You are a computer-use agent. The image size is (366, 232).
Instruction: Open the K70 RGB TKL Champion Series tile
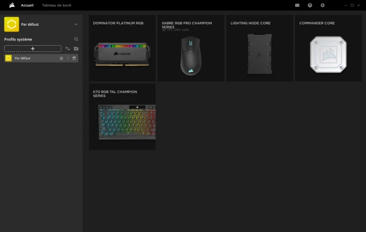[122, 117]
